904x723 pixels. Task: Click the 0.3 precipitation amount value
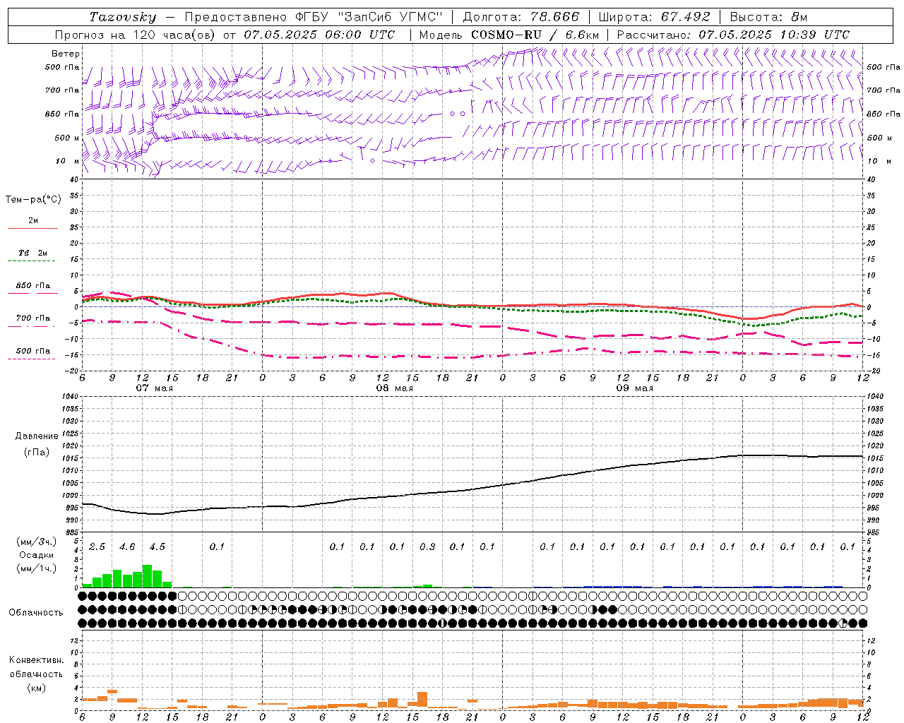[427, 546]
